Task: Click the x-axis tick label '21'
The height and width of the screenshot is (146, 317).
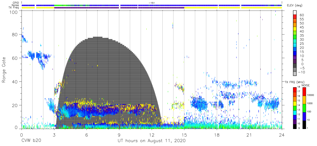Action: 249,135
